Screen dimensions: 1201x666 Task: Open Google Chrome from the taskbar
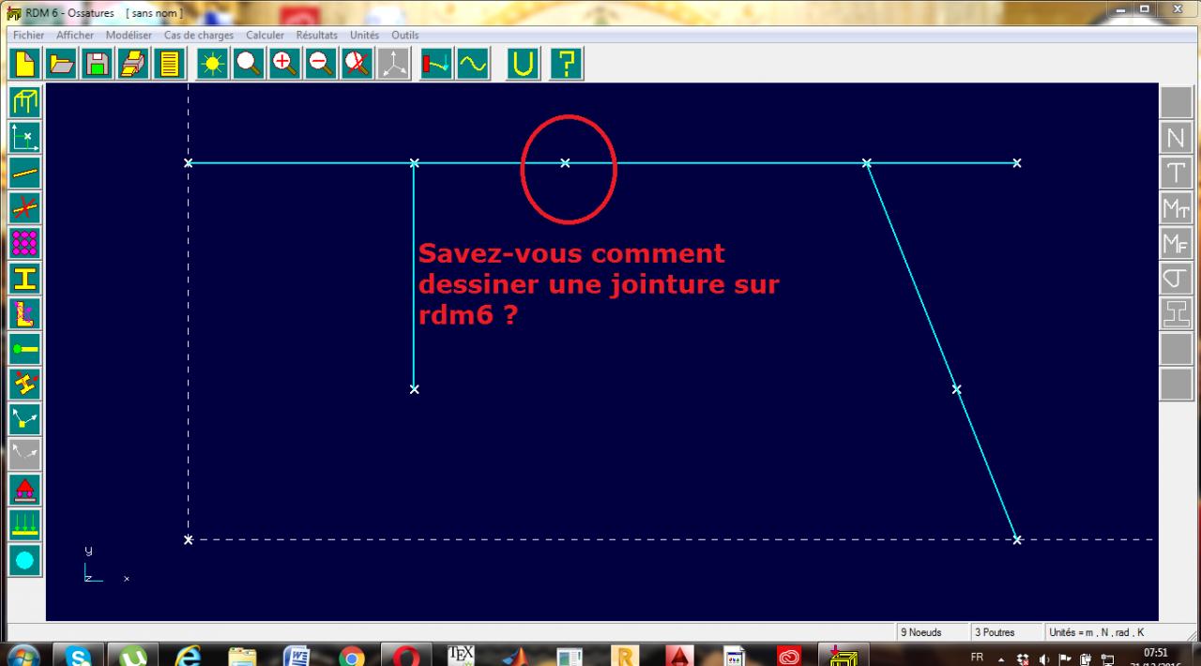351,656
